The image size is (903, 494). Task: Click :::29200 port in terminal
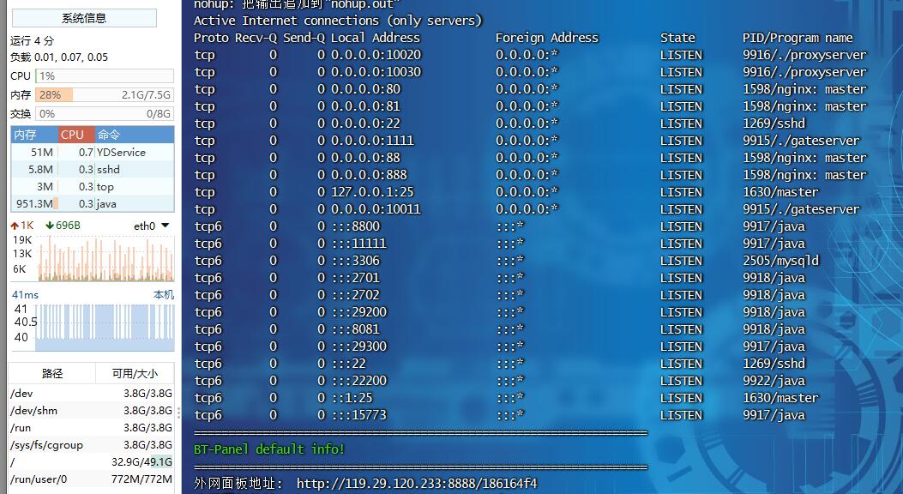tap(359, 312)
